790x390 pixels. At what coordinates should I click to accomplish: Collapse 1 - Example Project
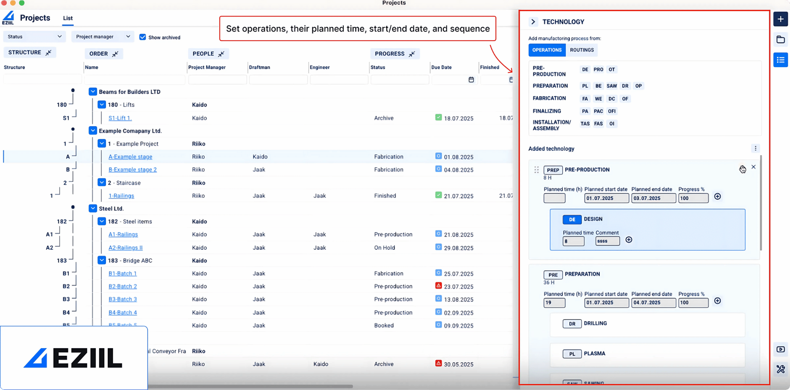click(102, 143)
